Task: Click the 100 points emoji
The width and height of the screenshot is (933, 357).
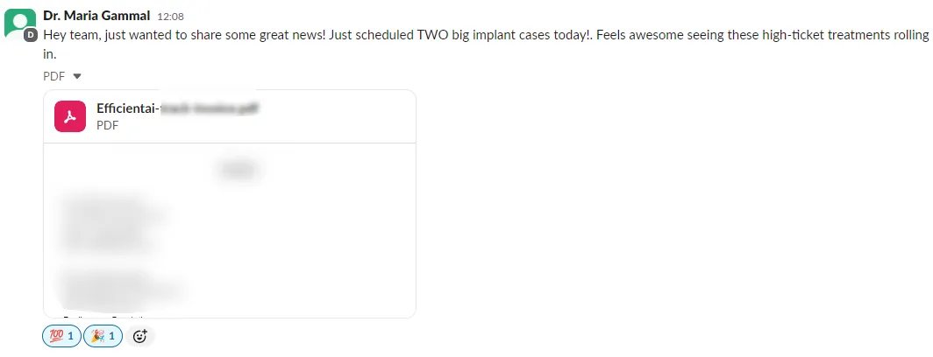Action: [x=54, y=336]
